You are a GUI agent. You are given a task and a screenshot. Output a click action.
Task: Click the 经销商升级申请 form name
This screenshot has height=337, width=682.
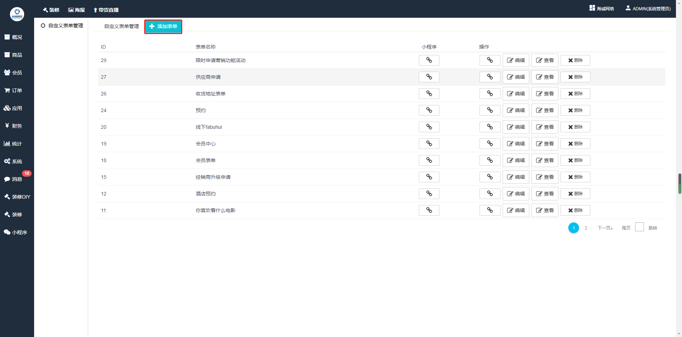213,177
